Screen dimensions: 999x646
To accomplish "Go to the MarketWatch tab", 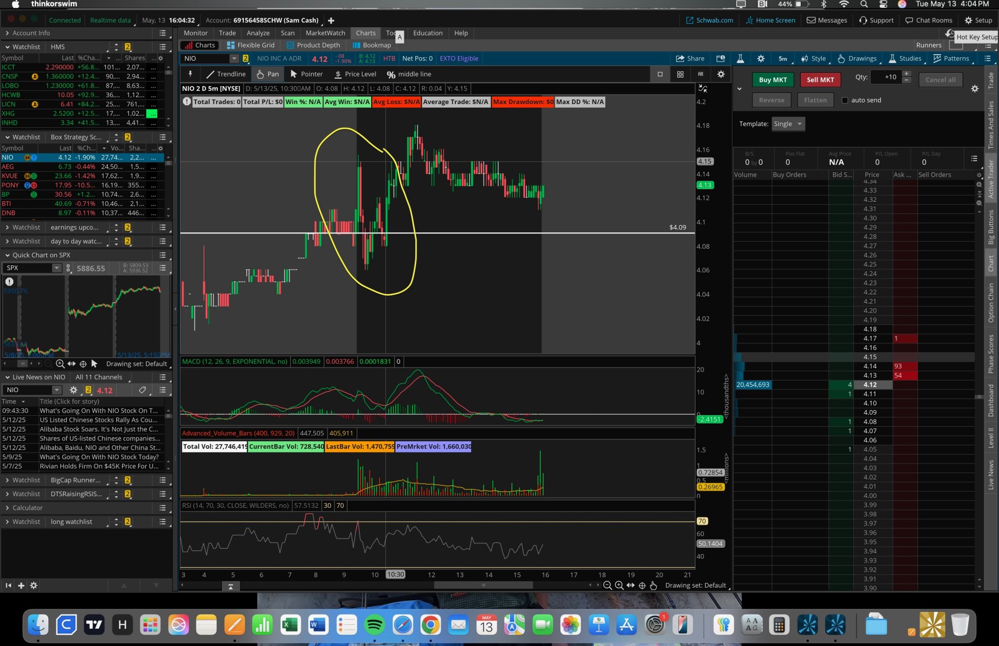I will pos(325,33).
